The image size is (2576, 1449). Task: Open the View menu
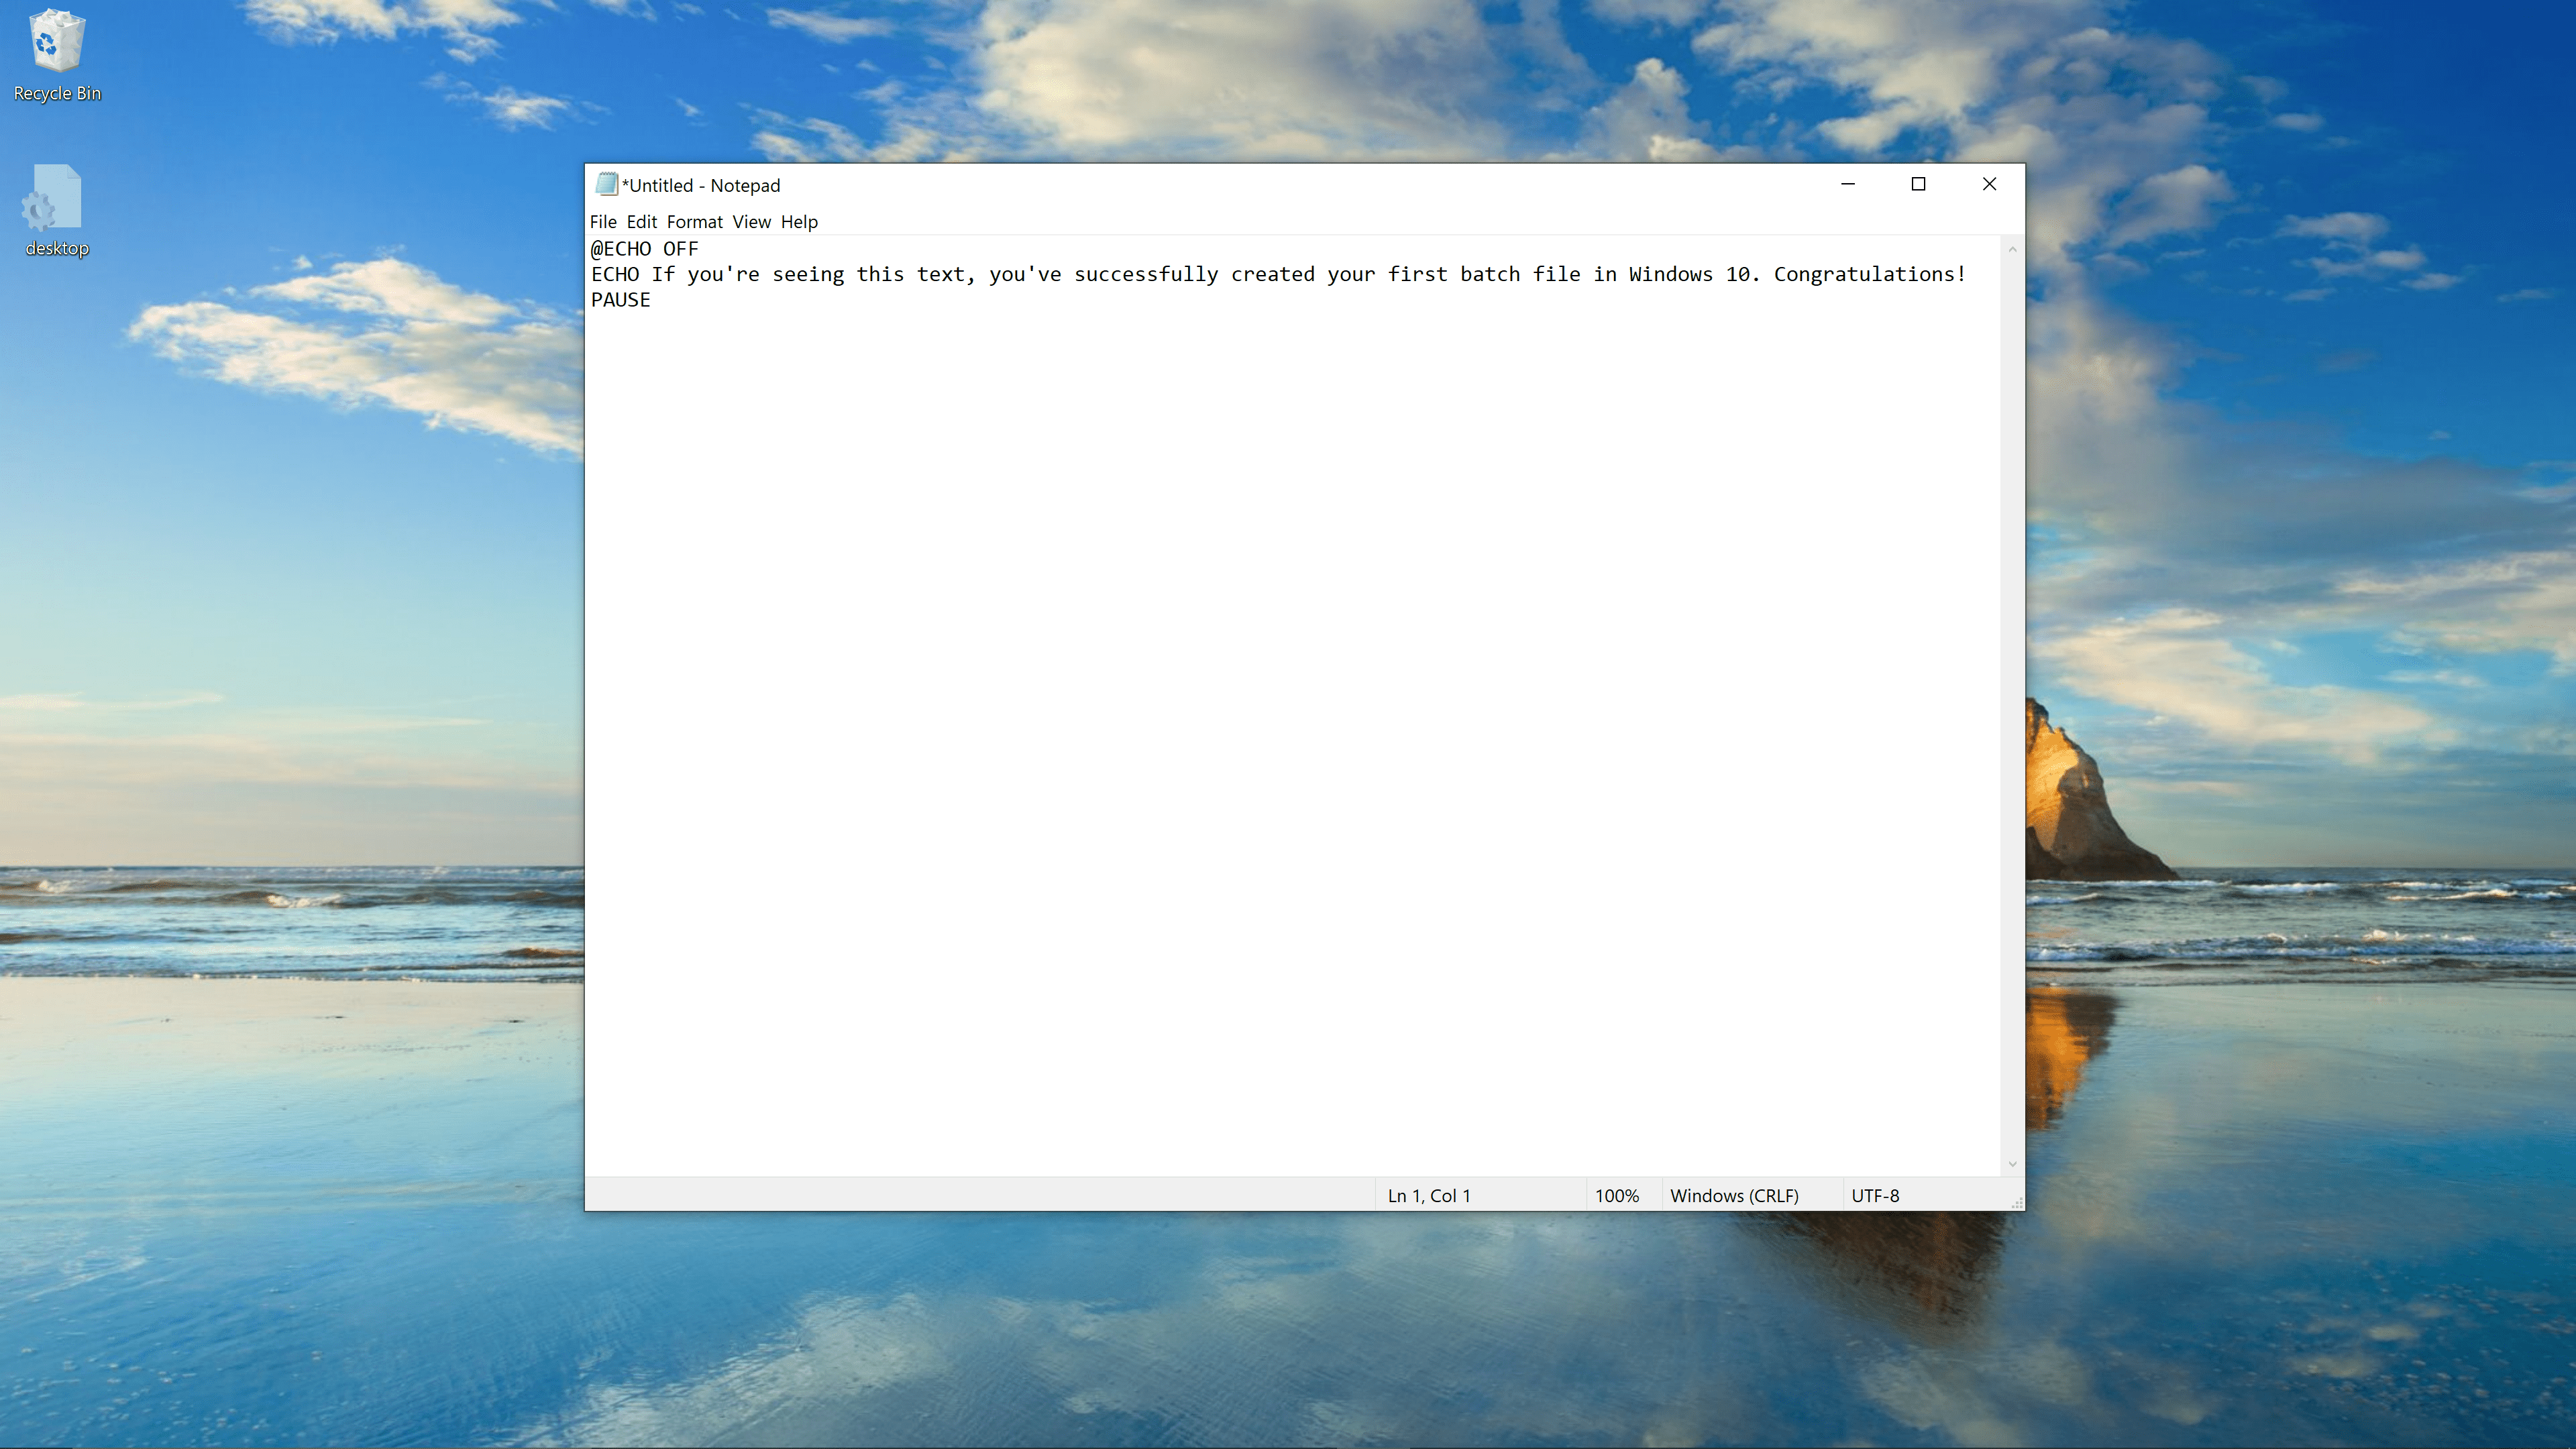tap(750, 221)
